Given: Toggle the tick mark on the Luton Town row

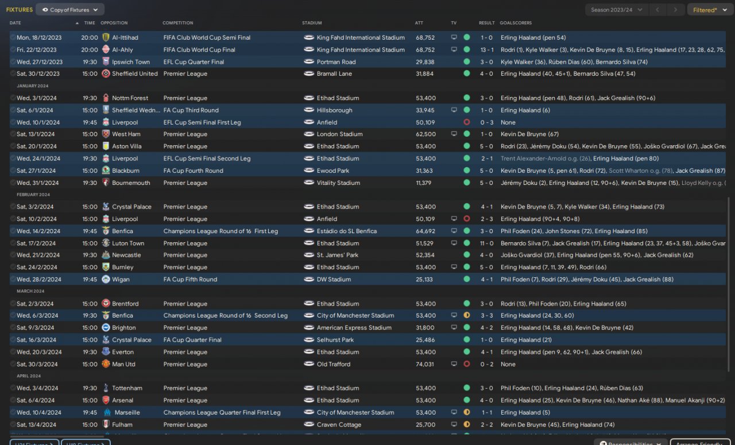Looking at the screenshot, I should click(13, 243).
